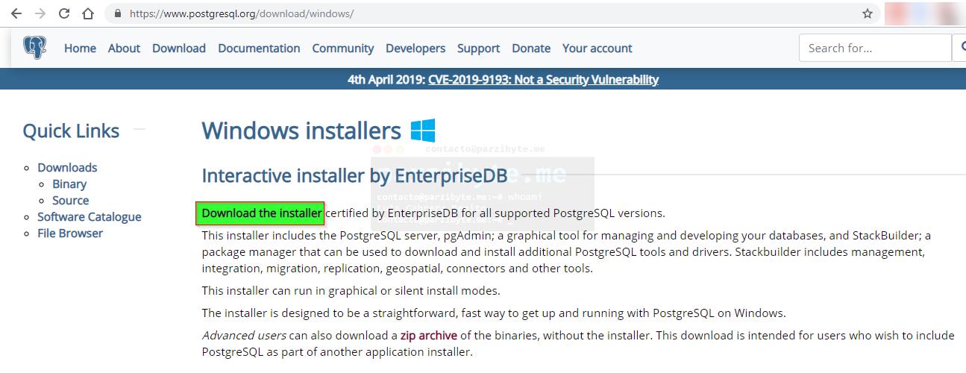Open the Your account page

click(x=597, y=48)
